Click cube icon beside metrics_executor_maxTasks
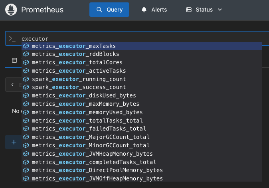Screen dimensions: 269x188 coord(26,46)
